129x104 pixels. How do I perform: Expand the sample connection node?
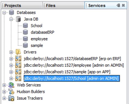(11, 72)
